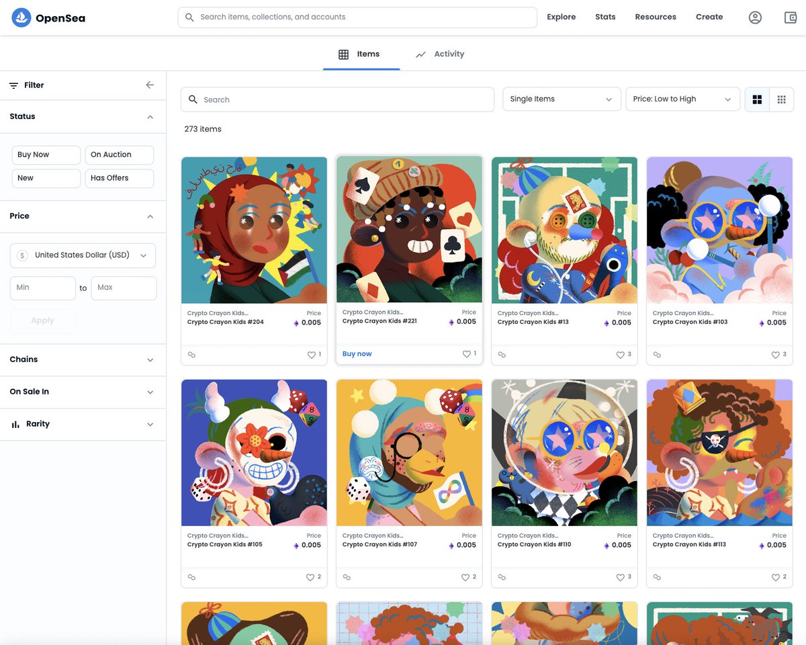Click chain link icon on #105 card

(191, 577)
